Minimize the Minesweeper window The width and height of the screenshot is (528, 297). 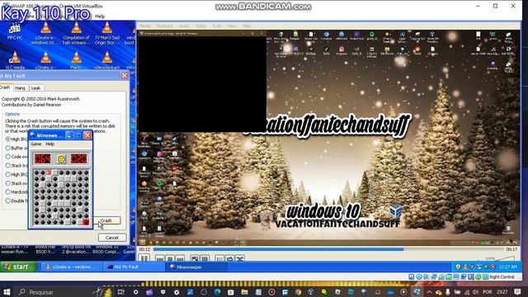click(x=69, y=135)
